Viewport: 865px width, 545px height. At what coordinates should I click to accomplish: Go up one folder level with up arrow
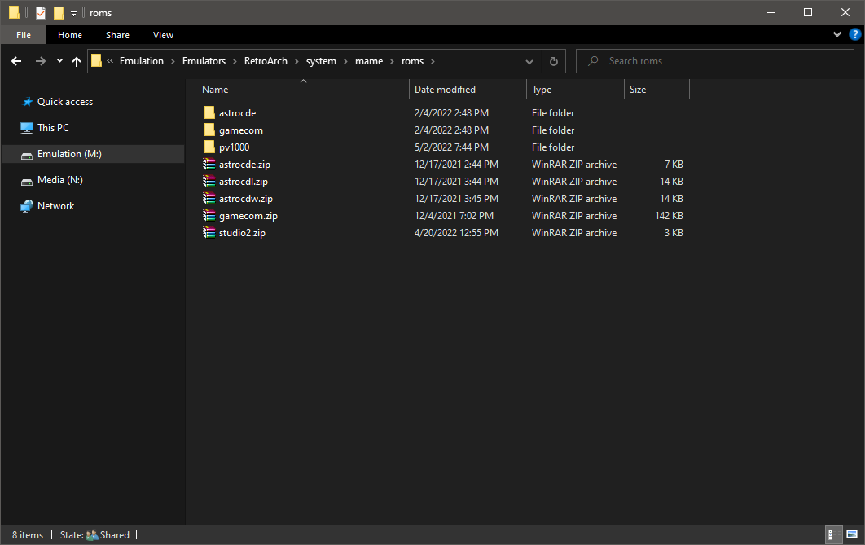[x=77, y=61]
